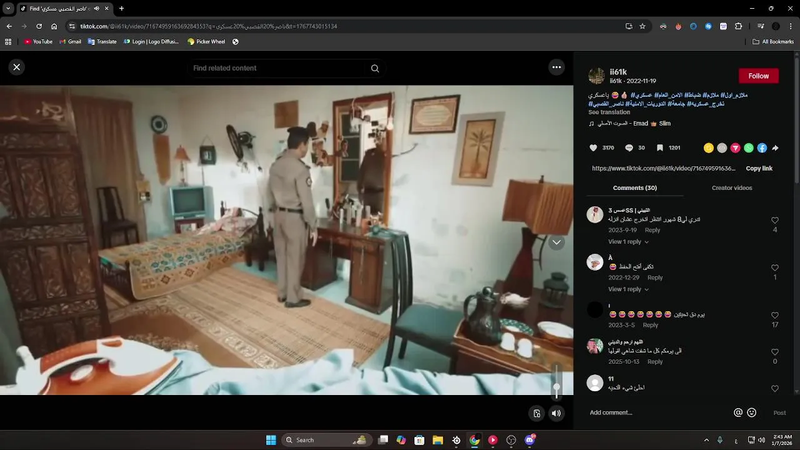Open a new Chrome tab

coord(121,9)
